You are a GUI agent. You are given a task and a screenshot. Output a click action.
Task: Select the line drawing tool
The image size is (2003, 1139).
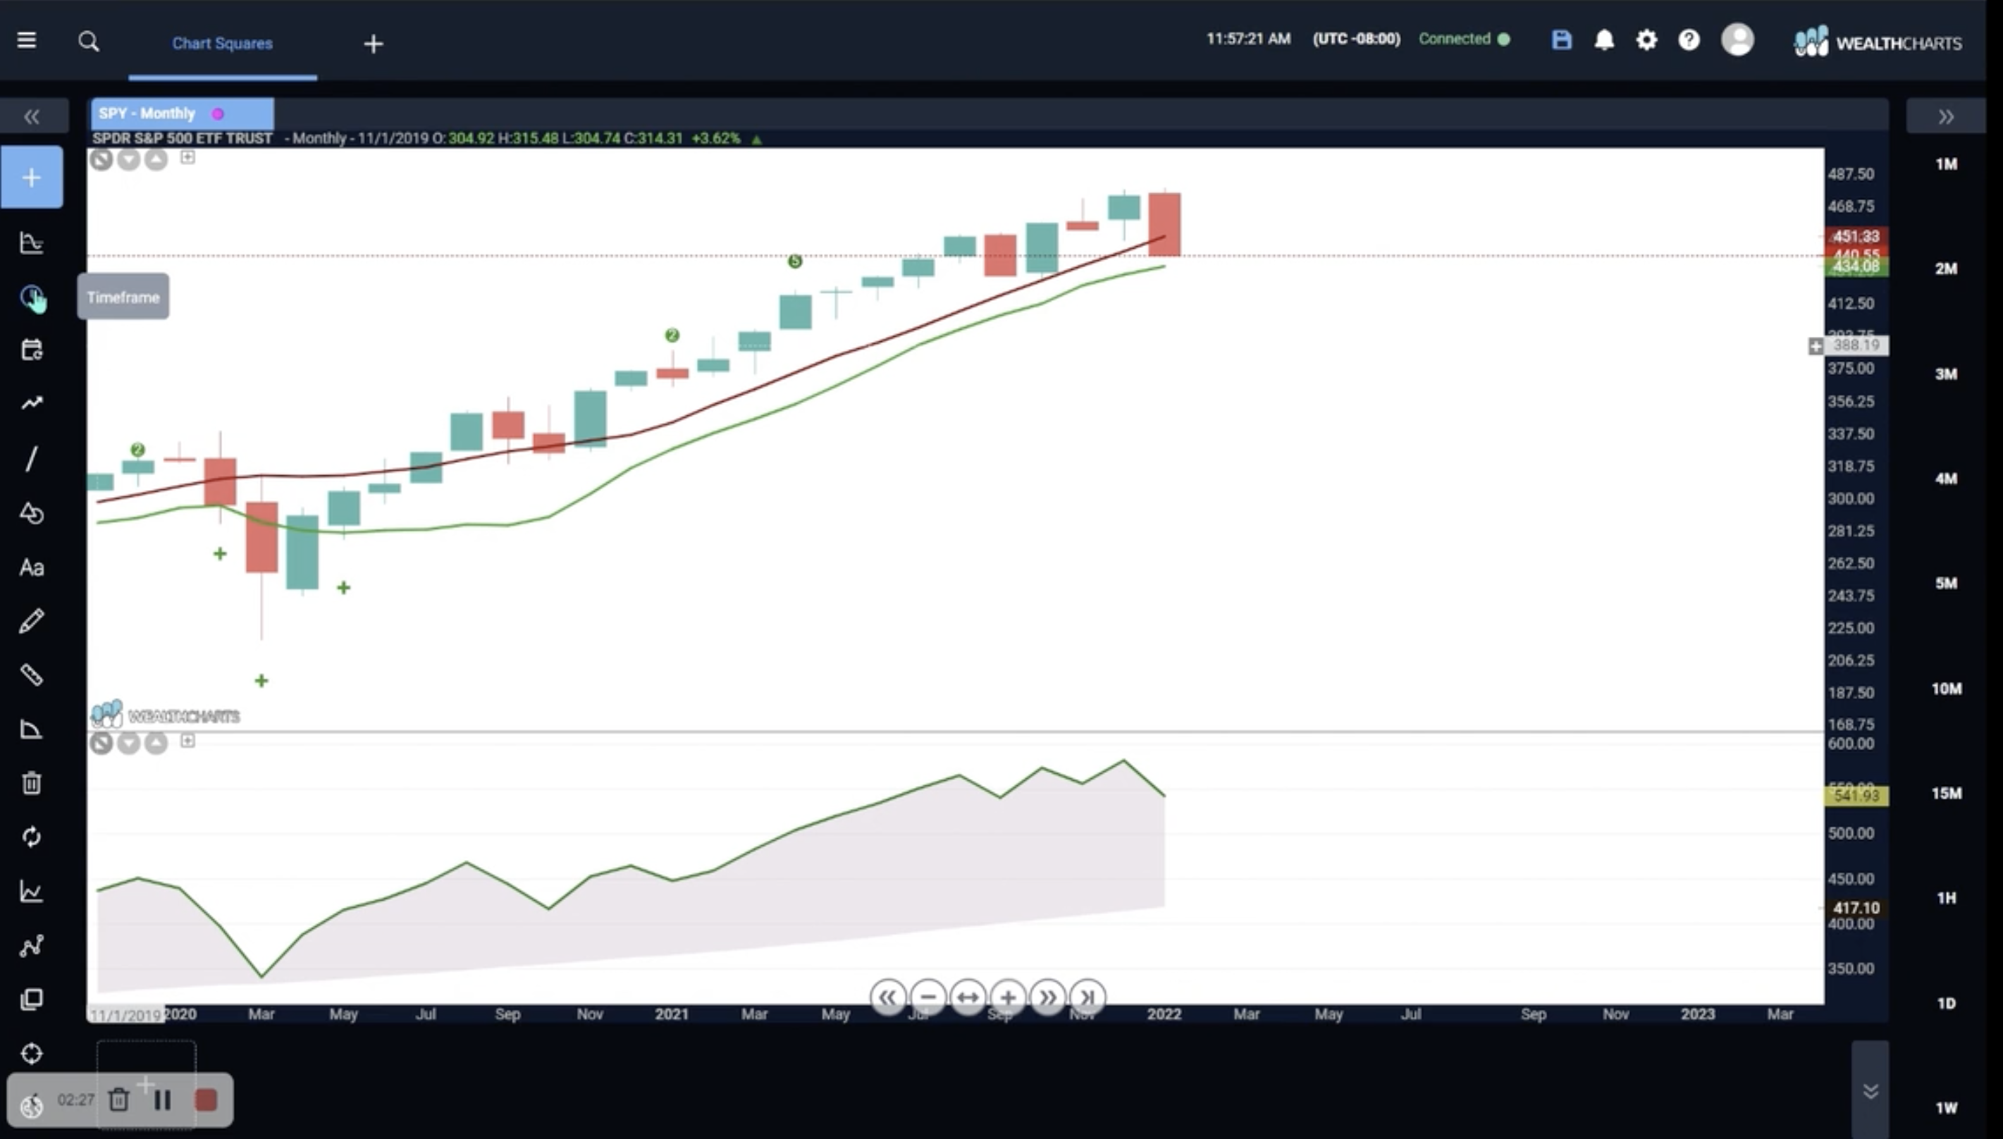31,460
